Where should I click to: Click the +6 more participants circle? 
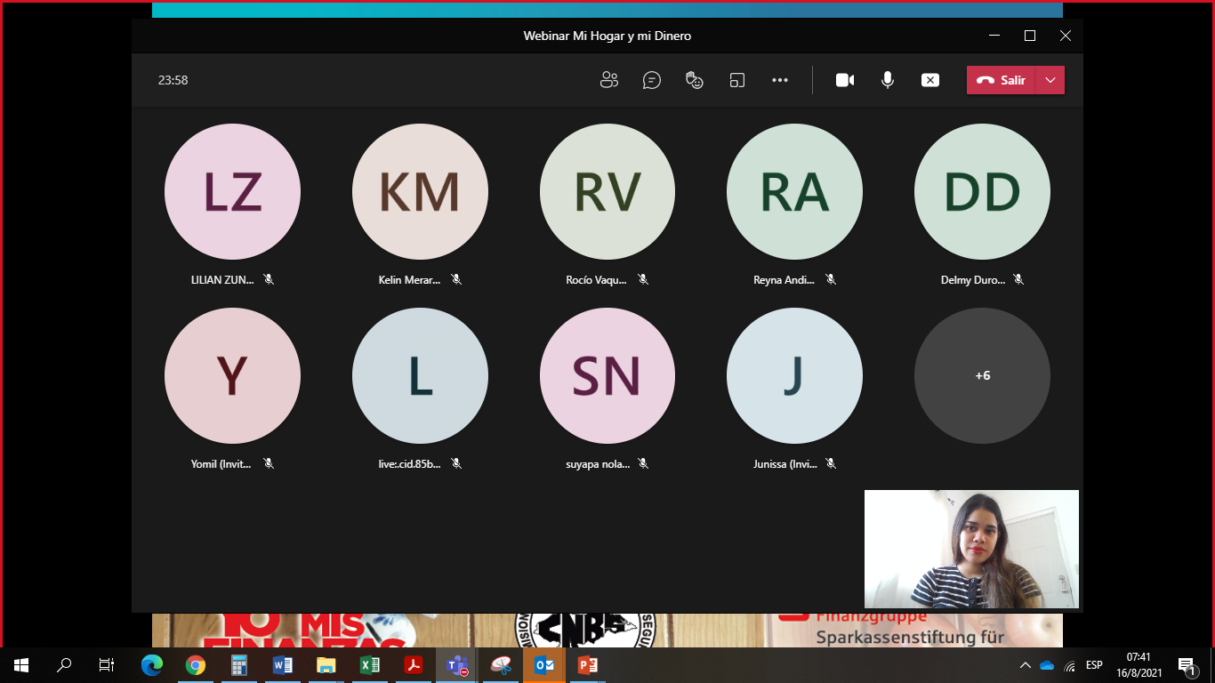[x=982, y=376]
